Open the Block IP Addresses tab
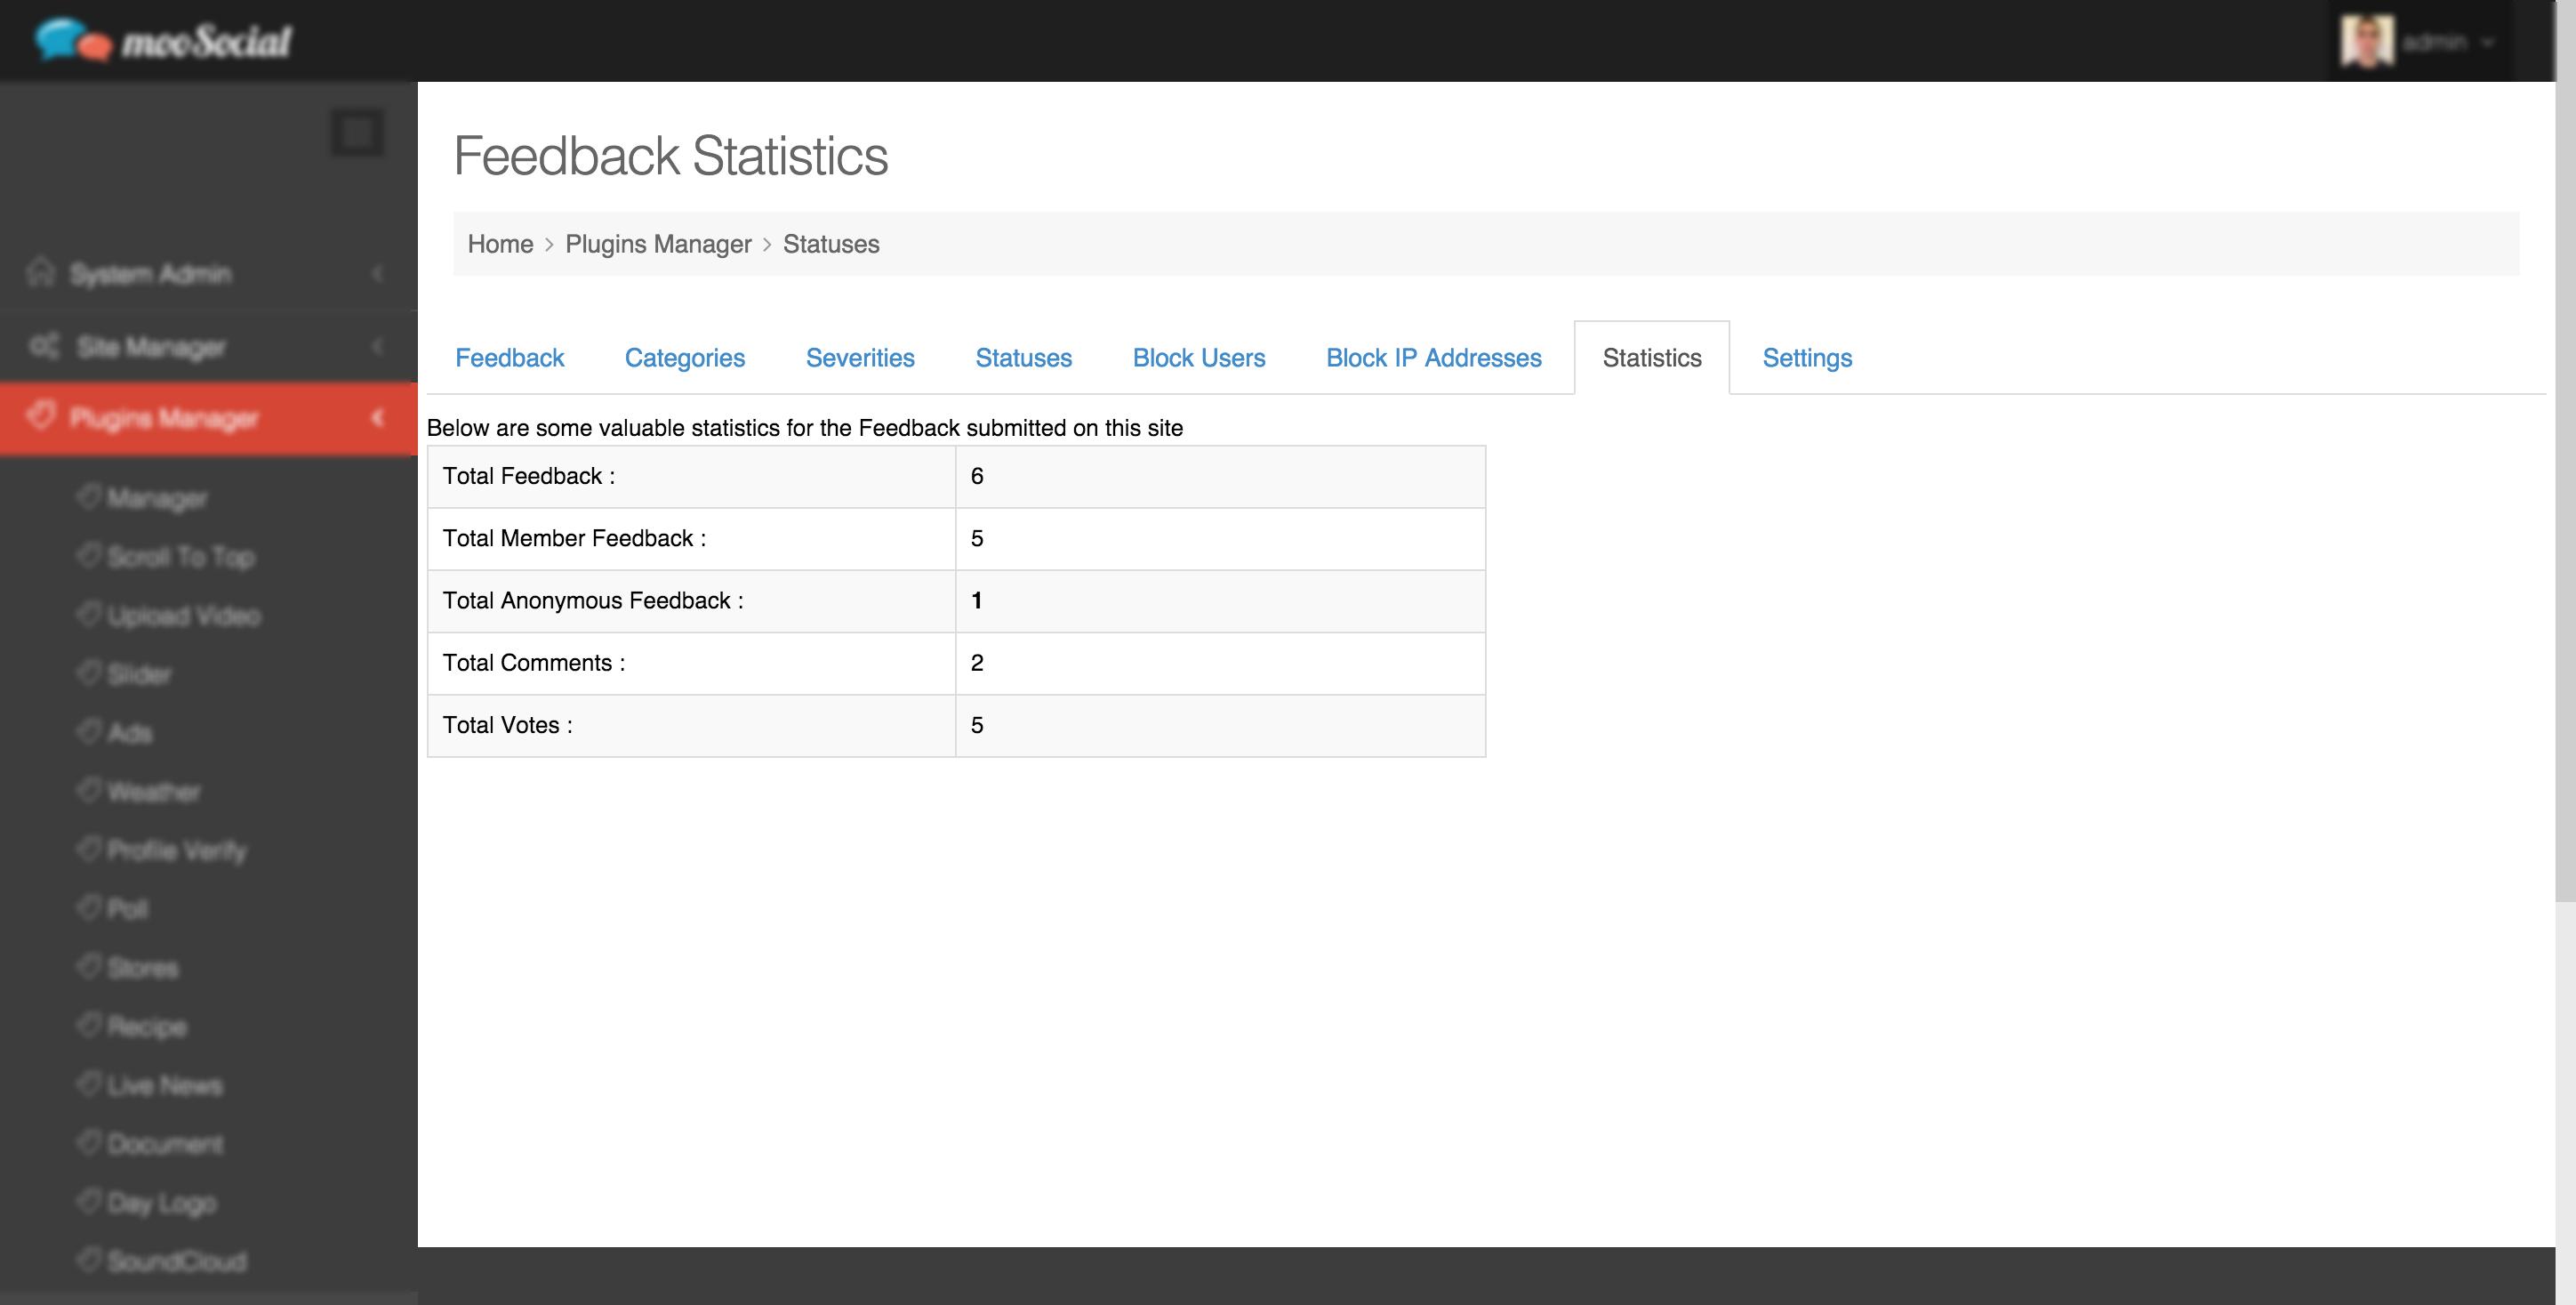Screen dimensions: 2576x1305 1433,358
